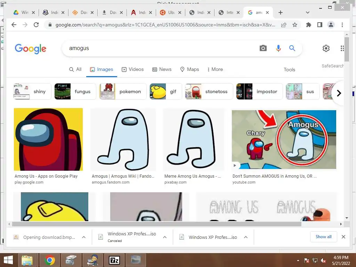Image resolution: width=356 pixels, height=267 pixels.
Task: Open Windows Start menu
Action: click(8, 260)
